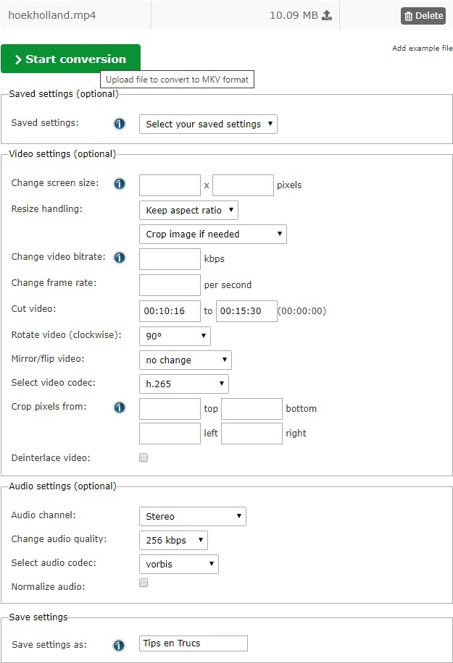Open the h.265 video codec dropdown
Image resolution: width=453 pixels, height=663 pixels.
point(183,384)
